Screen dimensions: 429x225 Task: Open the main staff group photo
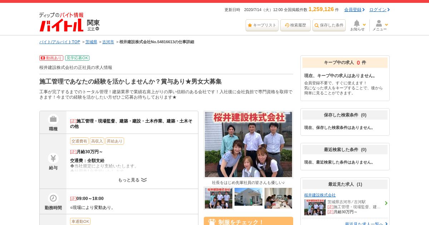click(x=248, y=144)
